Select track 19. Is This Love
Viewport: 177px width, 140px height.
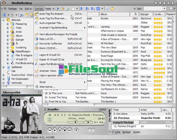click(107, 93)
